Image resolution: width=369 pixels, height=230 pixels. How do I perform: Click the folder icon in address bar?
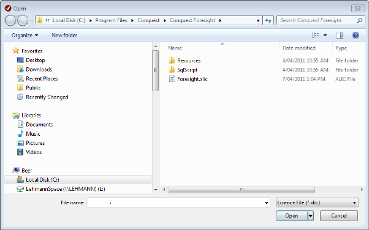tap(39, 20)
